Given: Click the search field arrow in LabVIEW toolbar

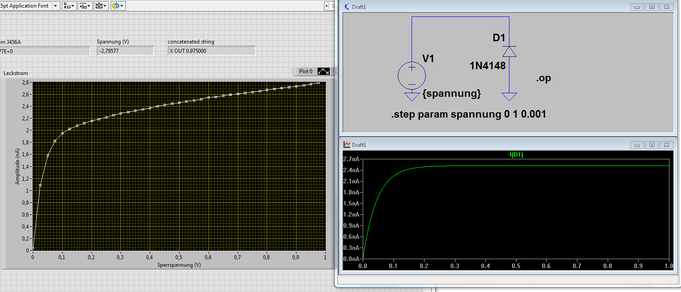Looking at the screenshot, I should tap(327, 6).
